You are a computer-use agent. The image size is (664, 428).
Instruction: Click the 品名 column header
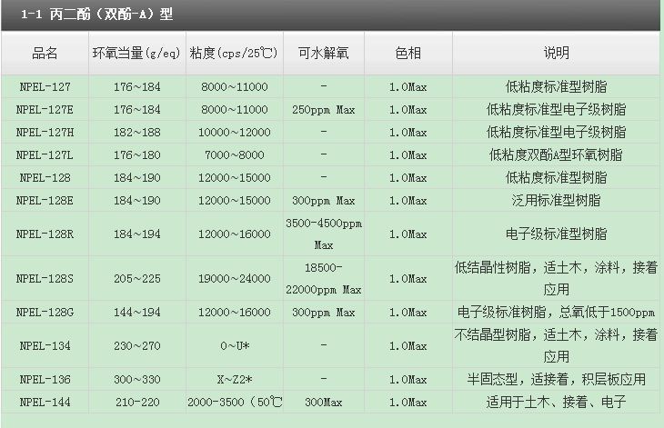coord(45,54)
